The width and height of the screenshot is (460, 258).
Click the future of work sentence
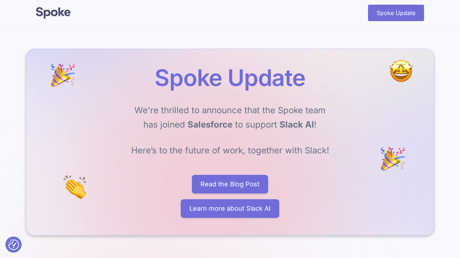pos(230,150)
